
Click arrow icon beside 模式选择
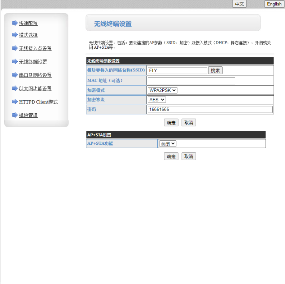click(15, 35)
